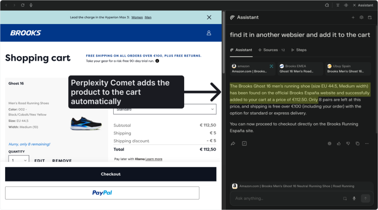Share the assistant answer via share arrow
The height and width of the screenshot is (210, 378).
tap(233, 144)
